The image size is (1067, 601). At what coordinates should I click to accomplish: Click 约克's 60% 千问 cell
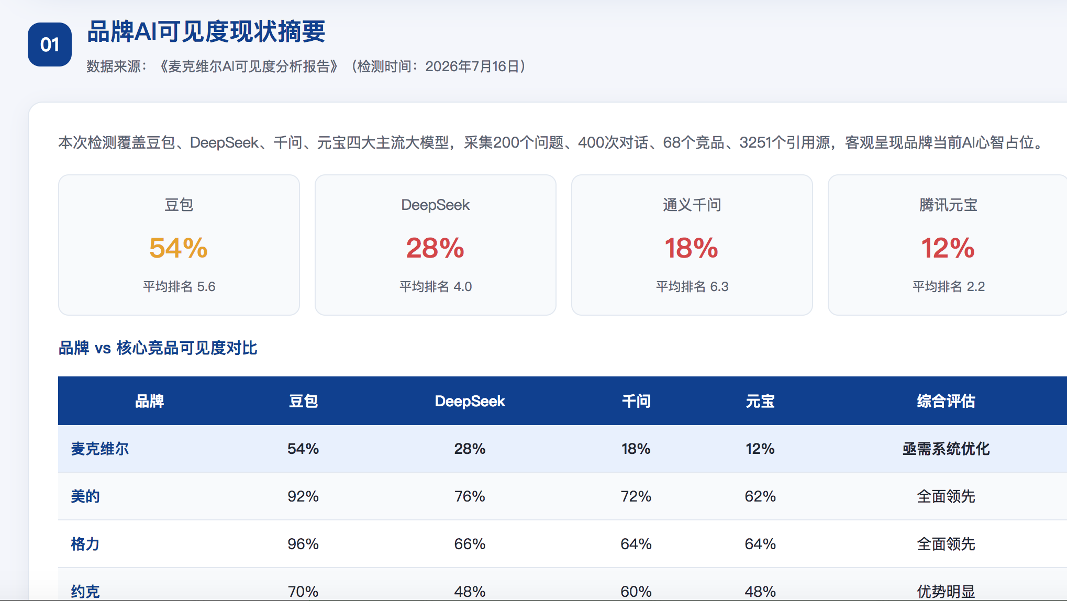click(636, 592)
